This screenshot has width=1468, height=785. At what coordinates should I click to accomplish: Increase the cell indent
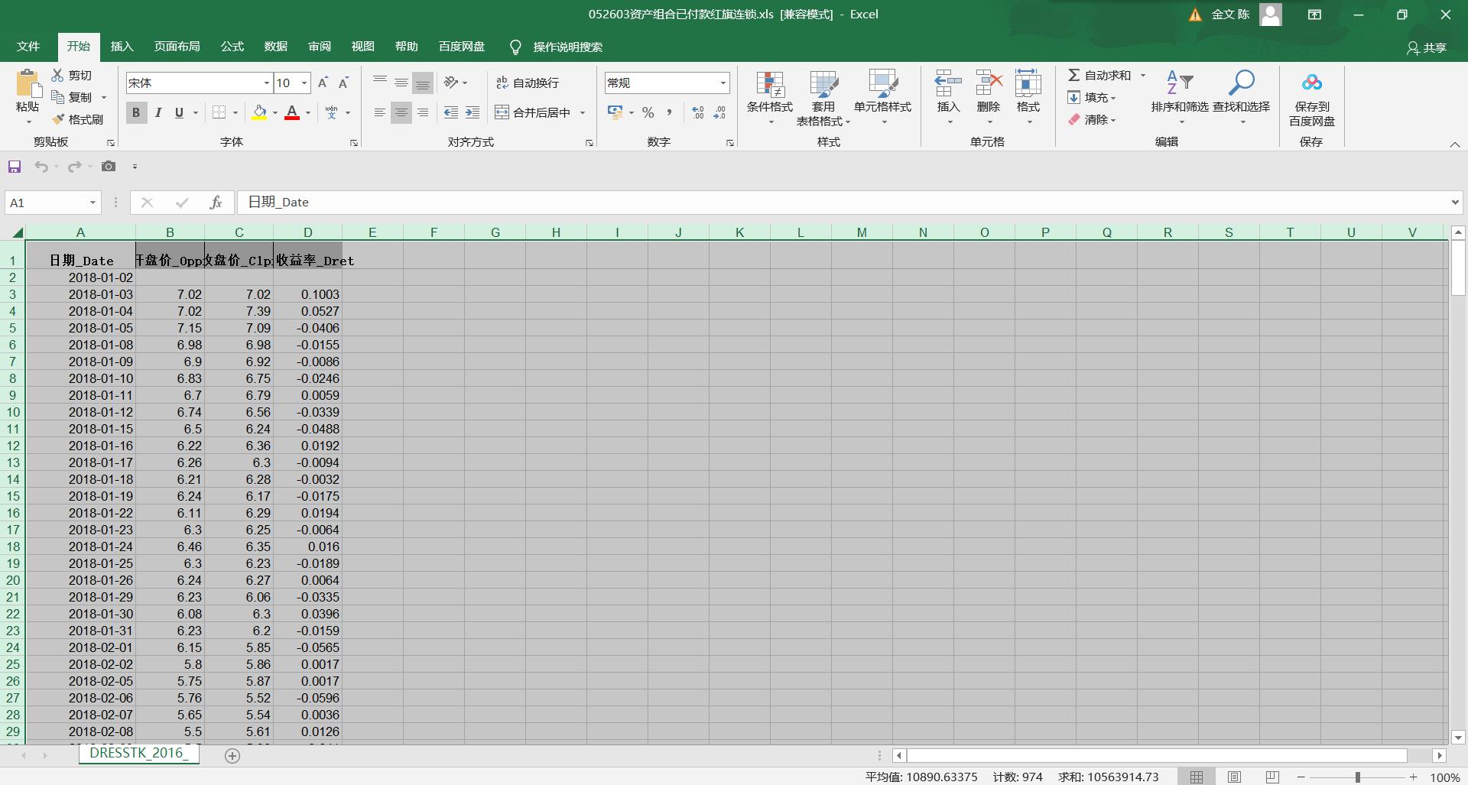(x=473, y=113)
